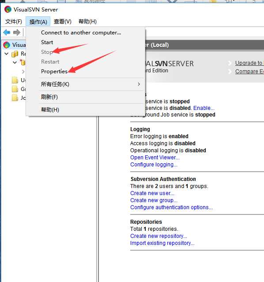Expand the child node under the repository
The height and width of the screenshot is (282, 264).
pos(23,71)
